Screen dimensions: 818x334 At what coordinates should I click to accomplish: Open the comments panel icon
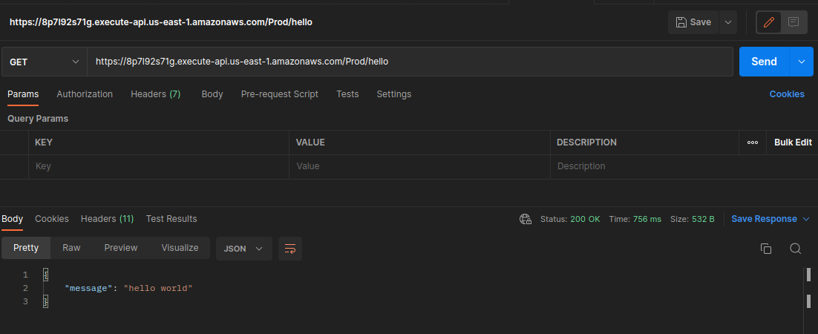(794, 22)
